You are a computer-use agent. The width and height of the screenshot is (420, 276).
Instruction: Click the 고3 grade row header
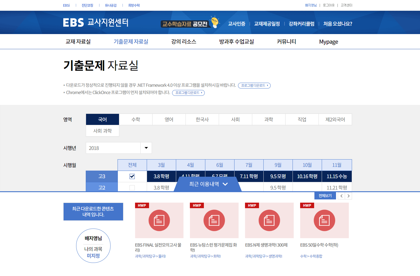102,176
